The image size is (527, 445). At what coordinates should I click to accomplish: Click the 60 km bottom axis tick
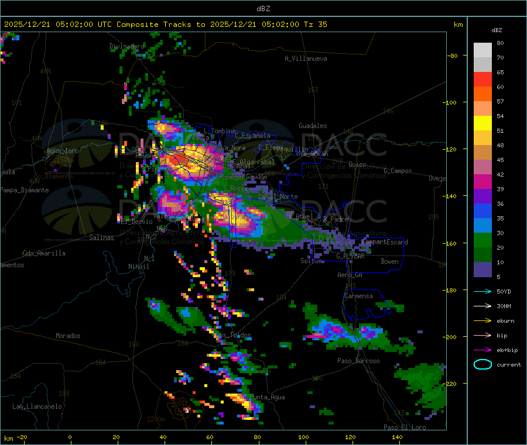coord(210,437)
